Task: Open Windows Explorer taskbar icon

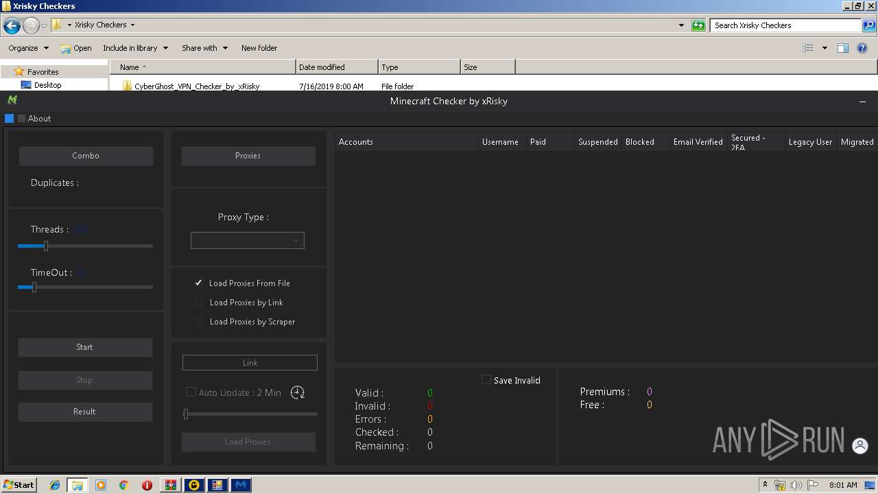Action: [x=78, y=485]
